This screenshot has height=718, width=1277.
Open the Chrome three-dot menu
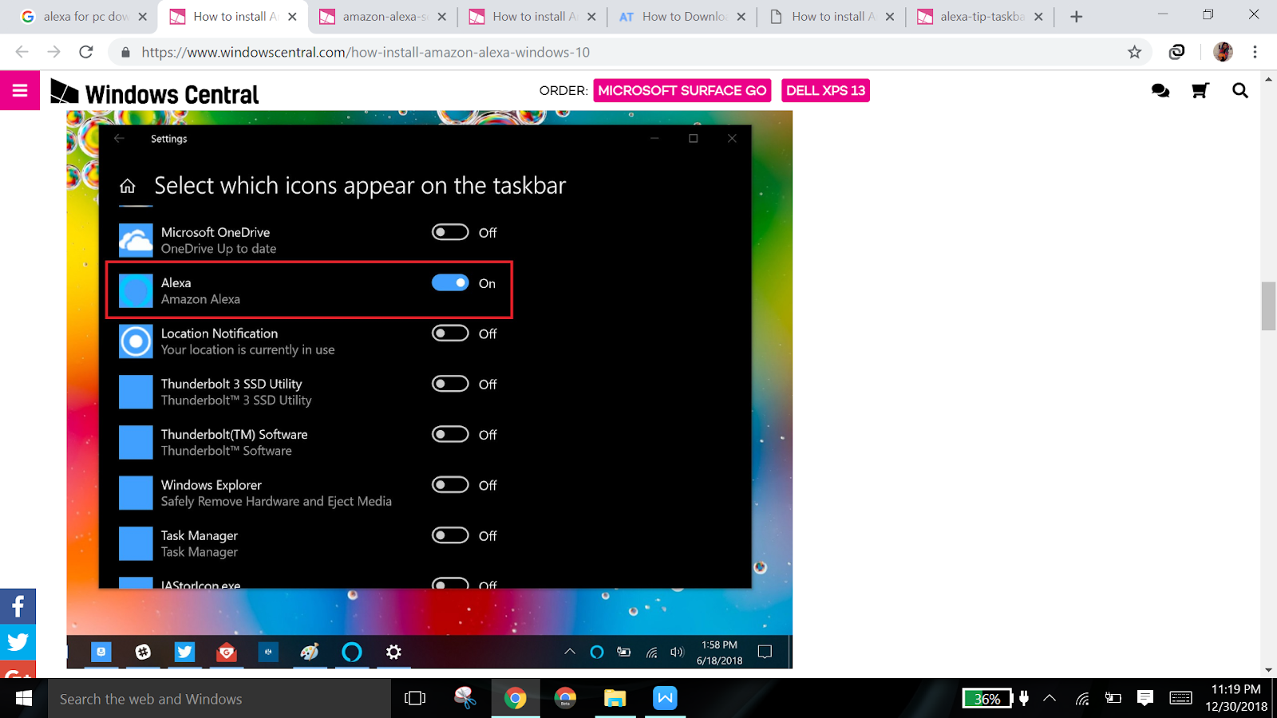(x=1255, y=52)
